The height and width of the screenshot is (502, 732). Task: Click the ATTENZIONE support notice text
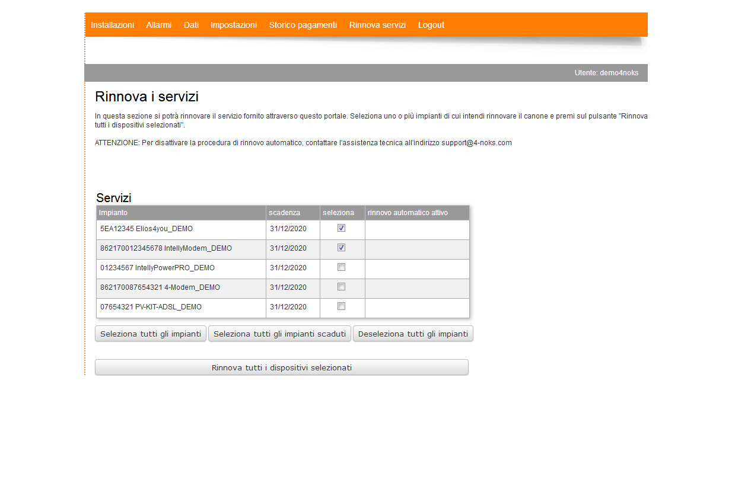pyautogui.click(x=303, y=143)
